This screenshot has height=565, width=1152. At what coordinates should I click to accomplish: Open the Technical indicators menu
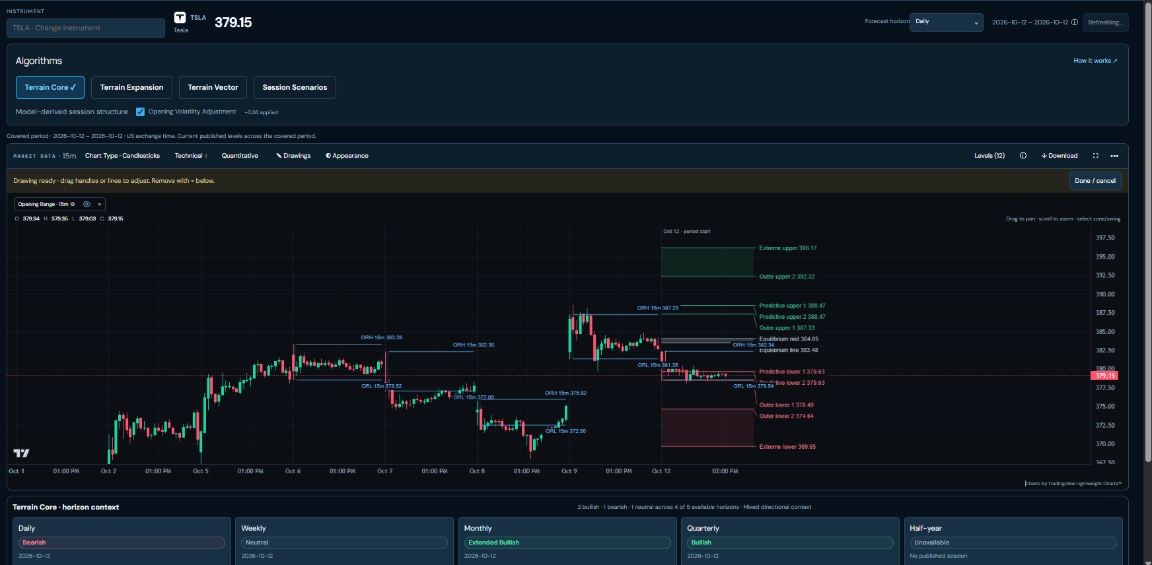[x=191, y=156]
